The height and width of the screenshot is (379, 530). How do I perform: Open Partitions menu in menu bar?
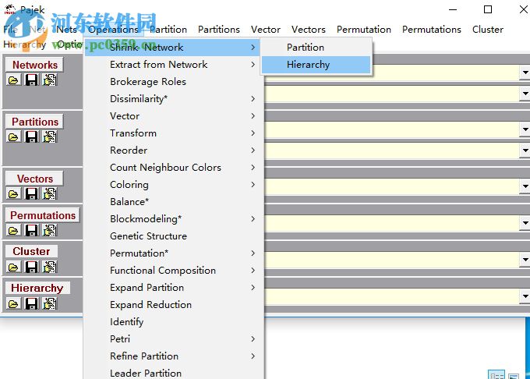219,30
